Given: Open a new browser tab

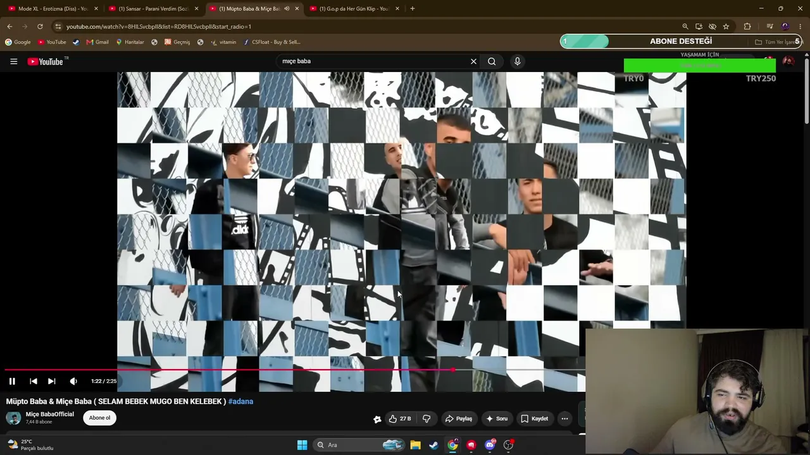Looking at the screenshot, I should pyautogui.click(x=413, y=9).
